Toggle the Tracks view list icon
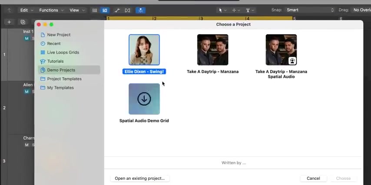371x185 pixels. click(105, 10)
